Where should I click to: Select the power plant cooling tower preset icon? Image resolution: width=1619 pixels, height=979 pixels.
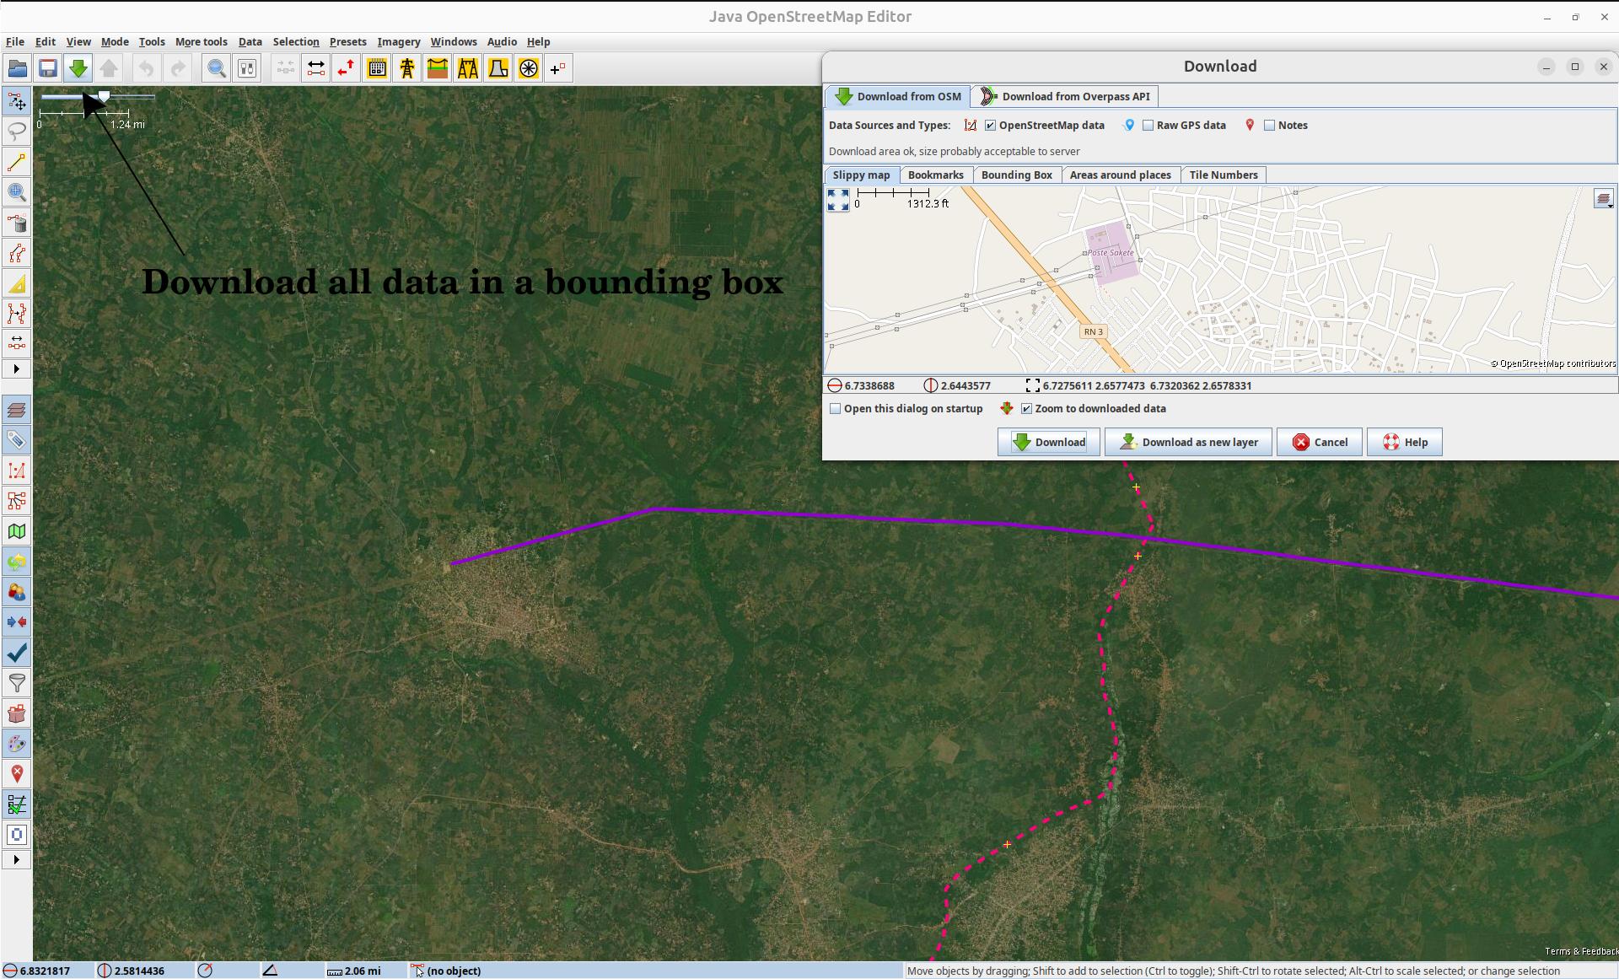498,68
